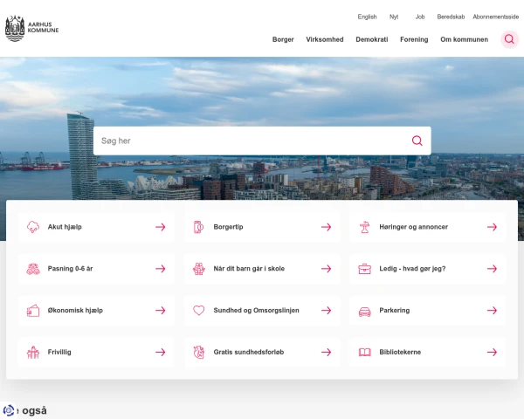The height and width of the screenshot is (419, 524).
Task: Click the Parkering car icon
Action: pyautogui.click(x=365, y=311)
